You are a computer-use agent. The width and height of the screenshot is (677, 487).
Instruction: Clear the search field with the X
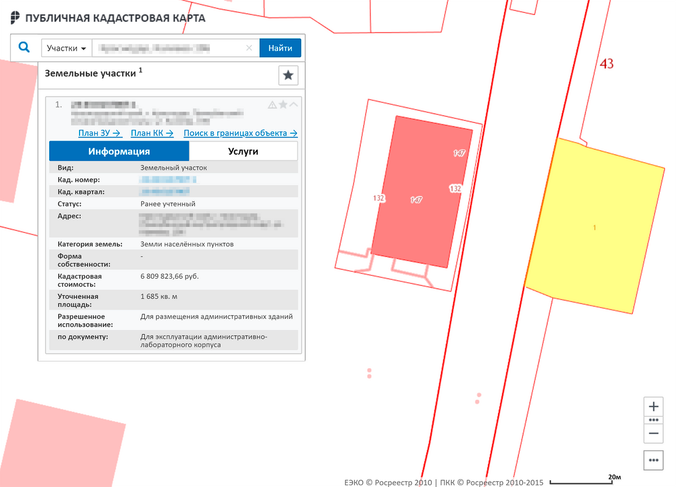click(249, 48)
